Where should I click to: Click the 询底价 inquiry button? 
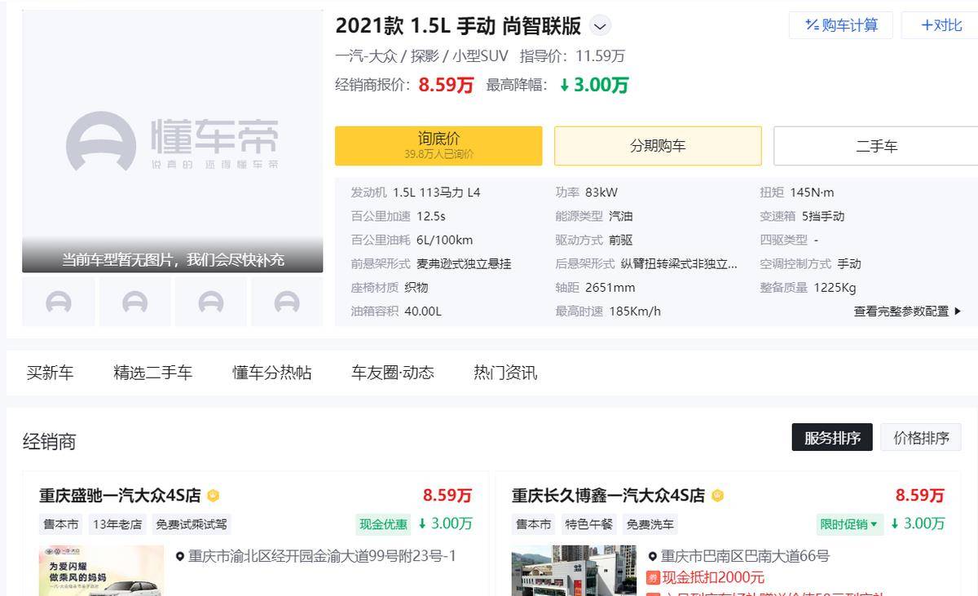coord(438,145)
